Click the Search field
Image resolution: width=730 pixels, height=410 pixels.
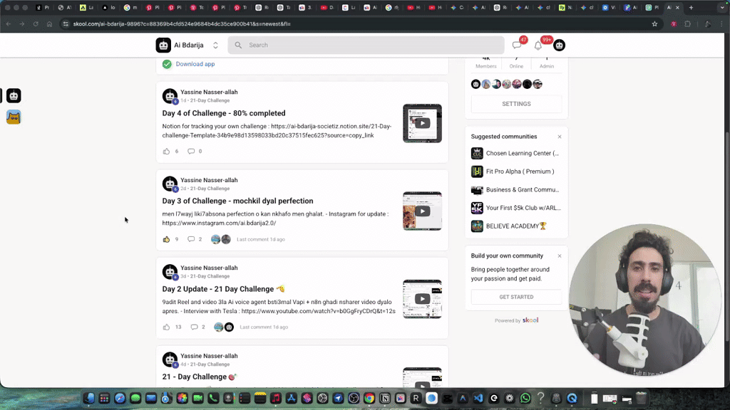(366, 45)
